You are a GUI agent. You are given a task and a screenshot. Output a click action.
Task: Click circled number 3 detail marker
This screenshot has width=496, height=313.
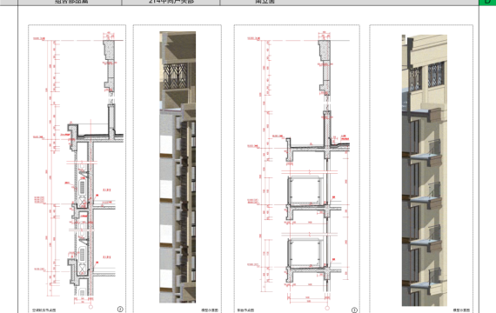click(x=354, y=310)
